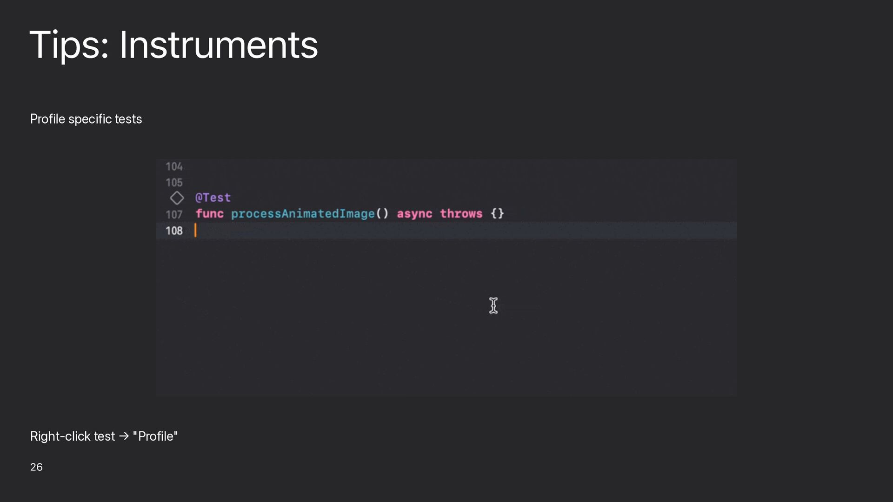This screenshot has height=502, width=893.
Task: Click line number 108 in the gutter
Action: point(174,231)
